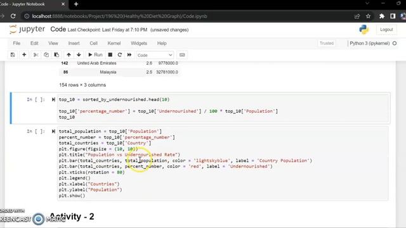The image size is (406, 228).
Task: Insert cell below with the plus icon
Action: 24,55
